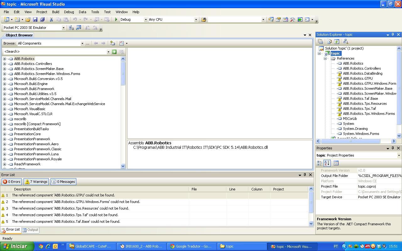Click the Solution Explorer Properties icon

[x=320, y=41]
